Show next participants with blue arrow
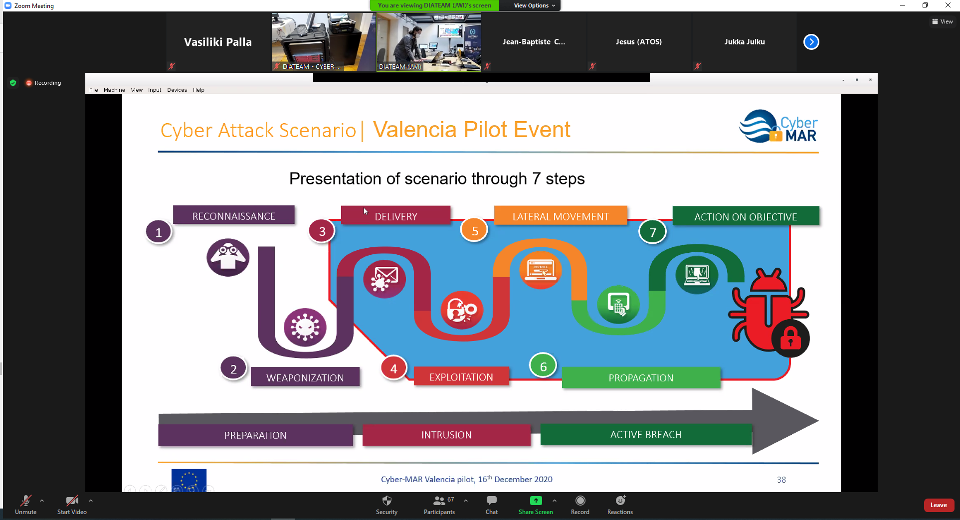This screenshot has width=960, height=520. [811, 42]
